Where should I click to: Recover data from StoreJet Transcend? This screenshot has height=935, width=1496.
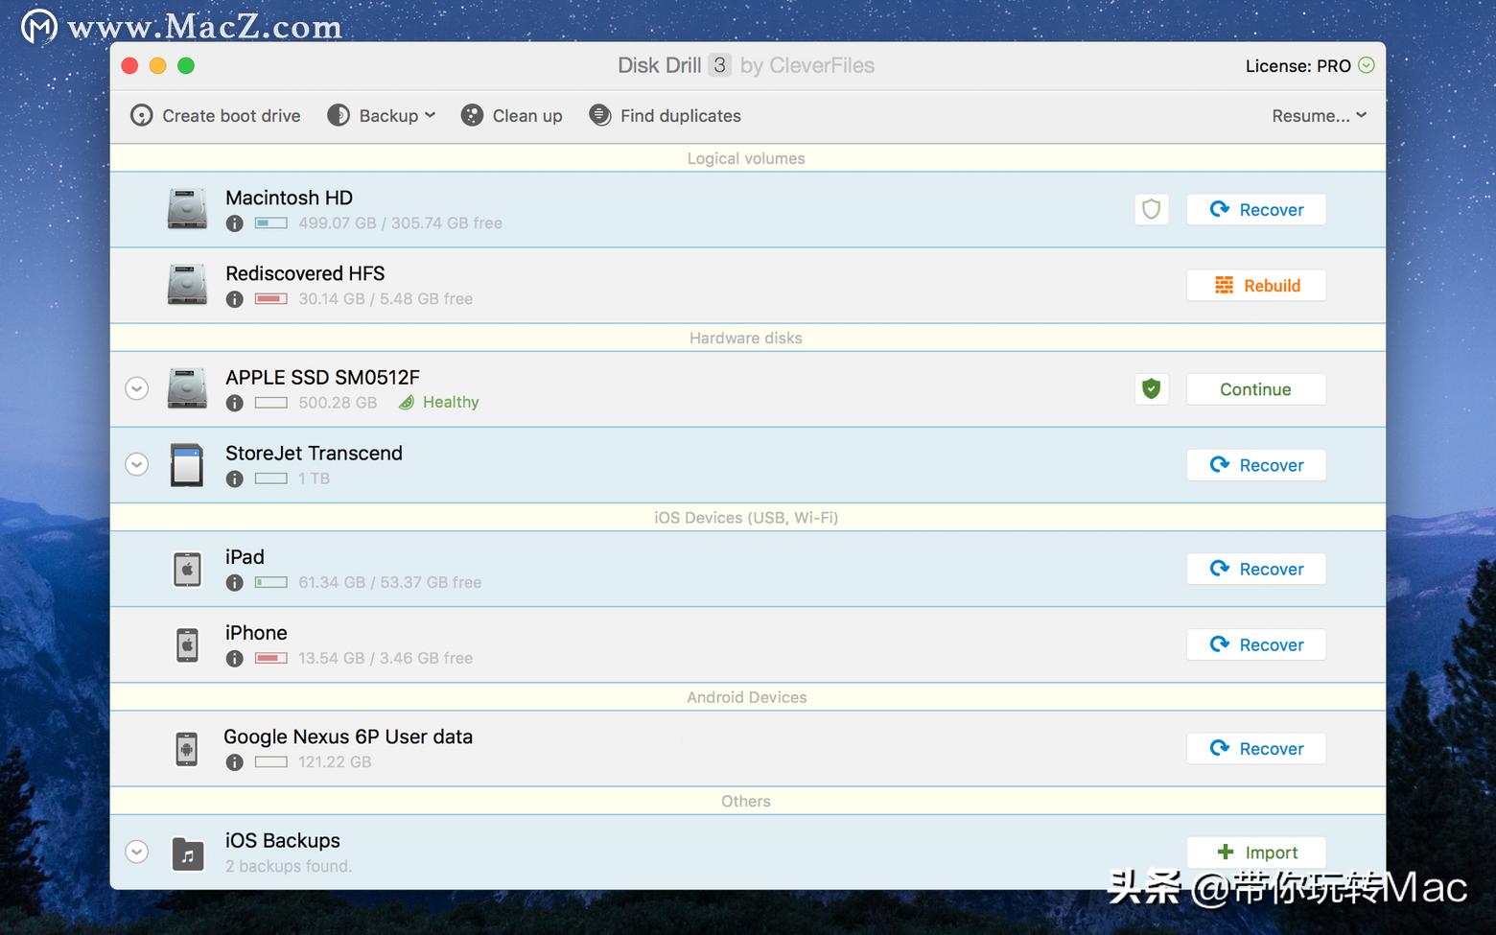pyautogui.click(x=1256, y=464)
